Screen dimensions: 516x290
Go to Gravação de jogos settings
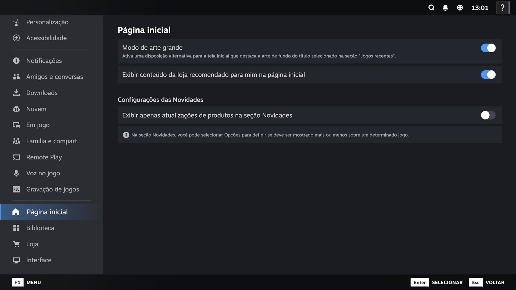click(x=52, y=189)
